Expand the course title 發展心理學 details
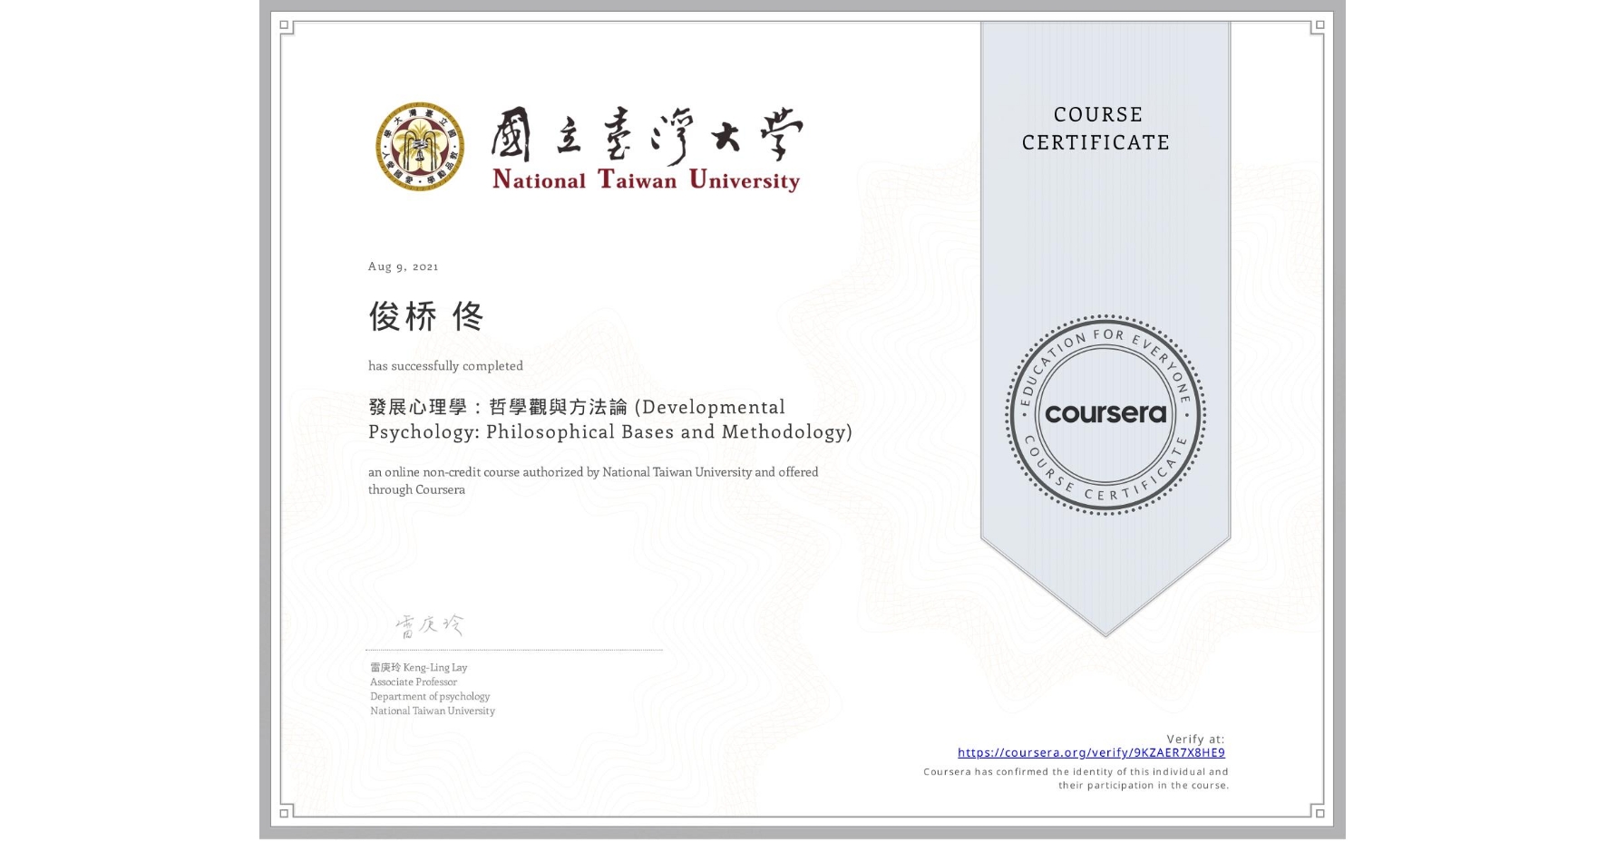 pyautogui.click(x=609, y=420)
